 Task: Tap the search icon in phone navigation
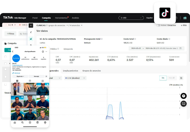coord(22,123)
